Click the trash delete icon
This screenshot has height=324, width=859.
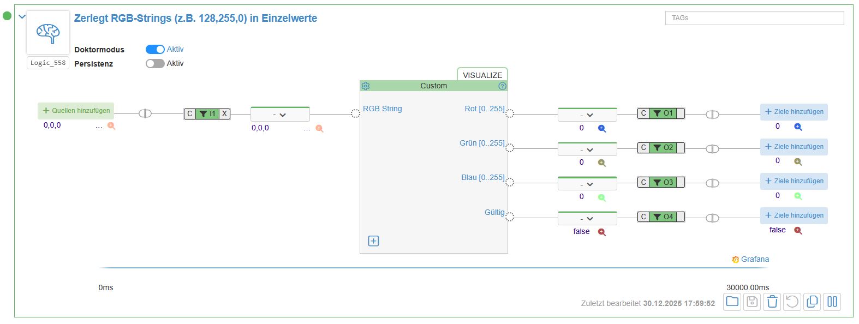(772, 302)
